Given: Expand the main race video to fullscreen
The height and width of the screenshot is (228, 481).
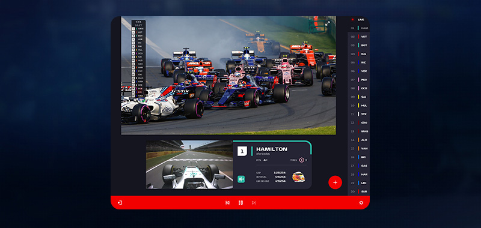Looking at the screenshot, I should [x=327, y=23].
